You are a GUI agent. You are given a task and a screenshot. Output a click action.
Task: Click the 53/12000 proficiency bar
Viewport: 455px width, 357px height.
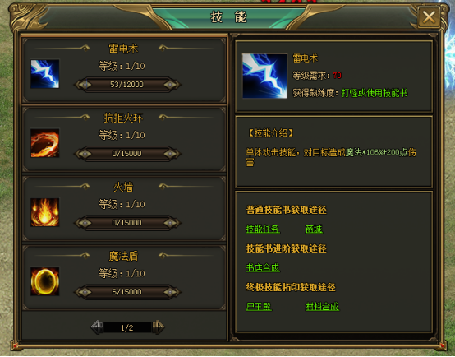tap(127, 85)
